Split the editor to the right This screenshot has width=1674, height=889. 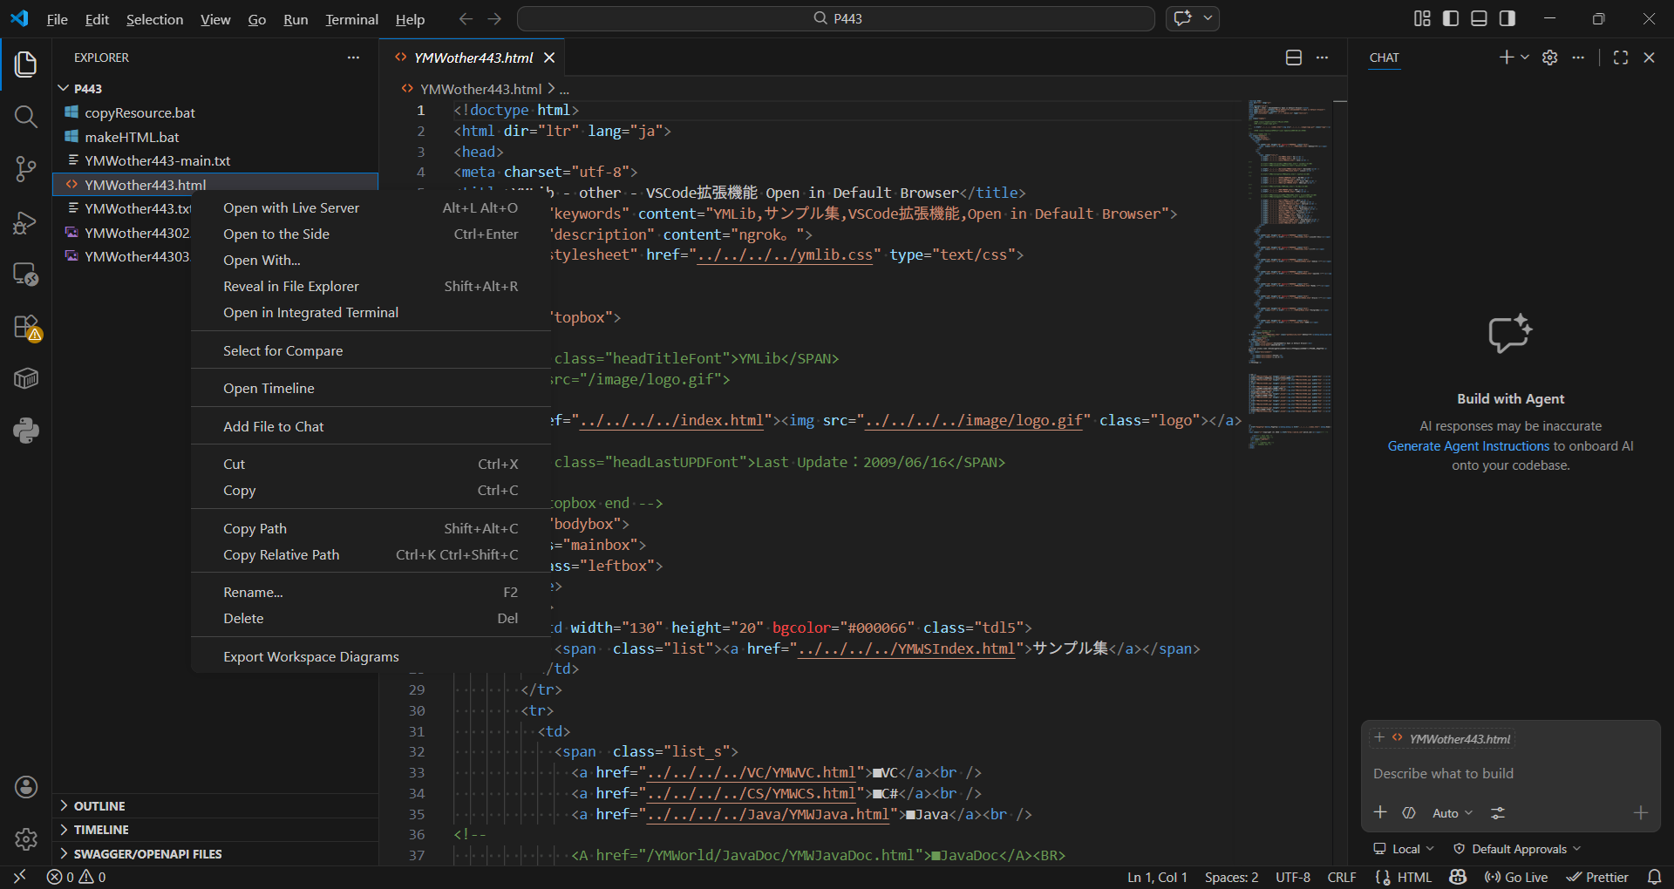(x=1294, y=58)
